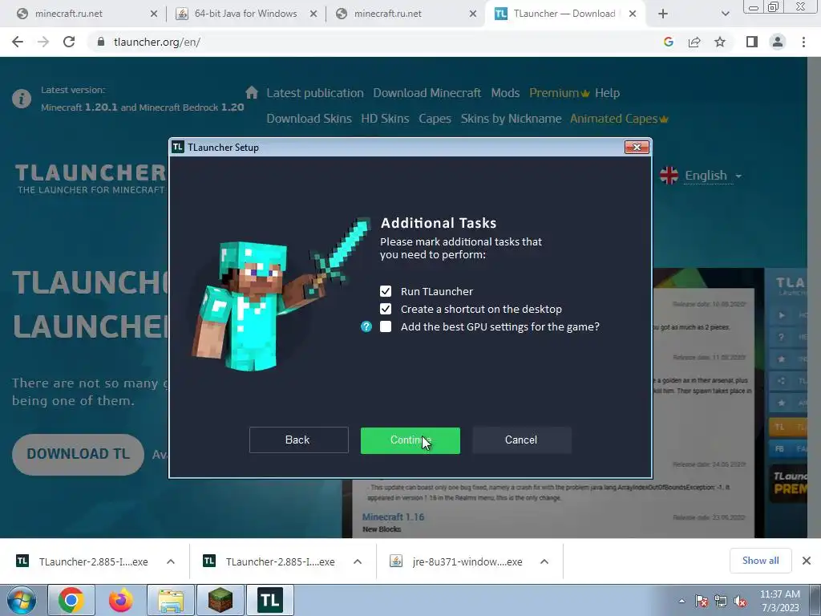Screen dimensions: 821x616
Task: Launch Firefox from the taskbar
Action: pyautogui.click(x=120, y=600)
